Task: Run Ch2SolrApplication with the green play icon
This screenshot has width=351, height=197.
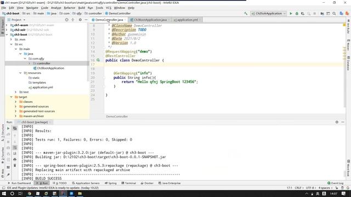Action: (x=291, y=13)
